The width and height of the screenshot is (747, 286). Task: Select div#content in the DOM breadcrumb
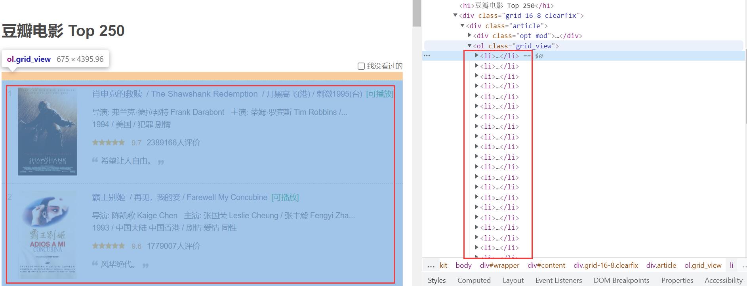coord(546,265)
